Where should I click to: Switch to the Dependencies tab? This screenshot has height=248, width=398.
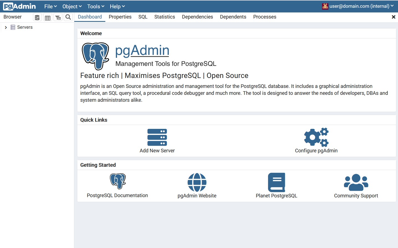pos(197,17)
